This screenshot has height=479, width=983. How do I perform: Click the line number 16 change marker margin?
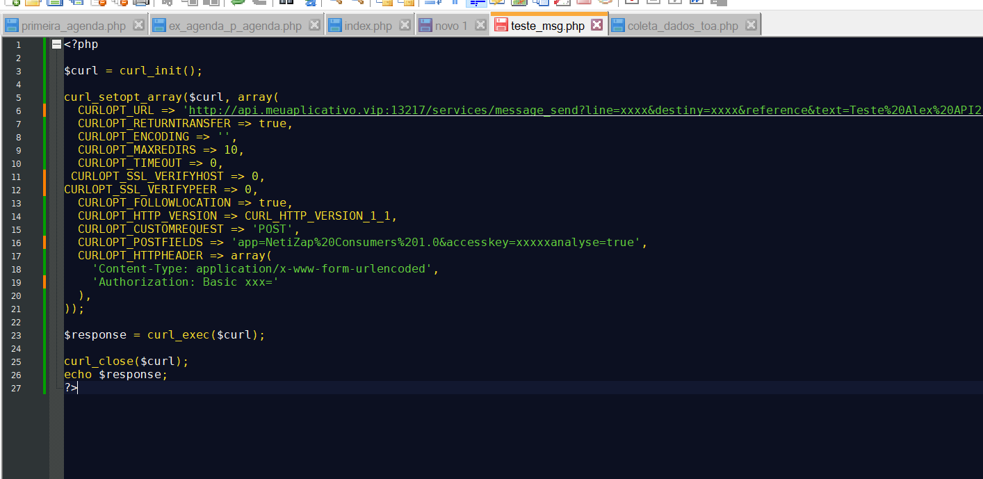tap(44, 243)
